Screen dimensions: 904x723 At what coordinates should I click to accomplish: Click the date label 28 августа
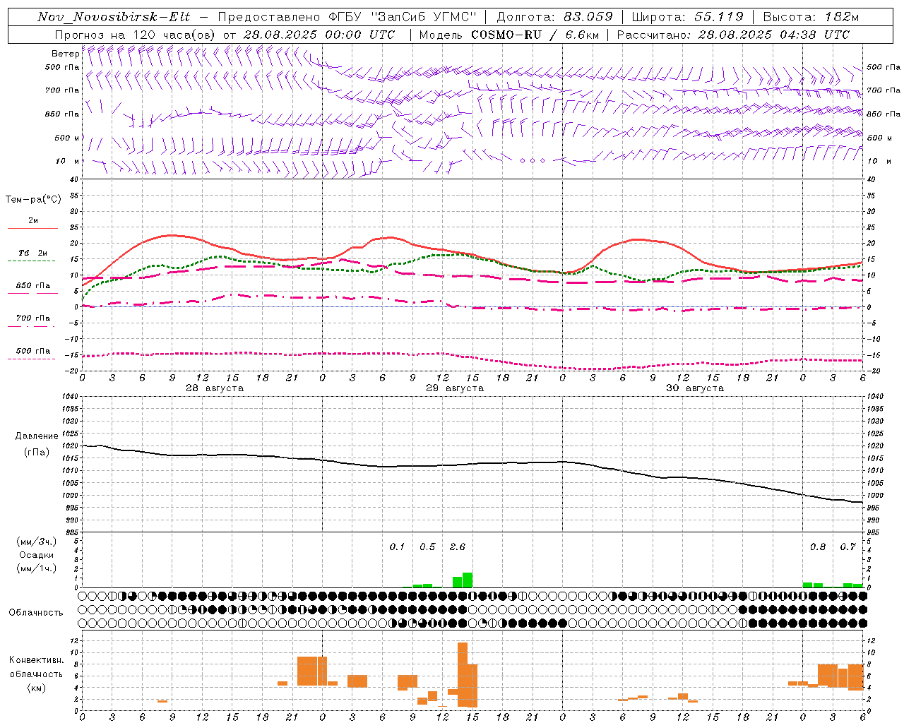[x=215, y=388]
